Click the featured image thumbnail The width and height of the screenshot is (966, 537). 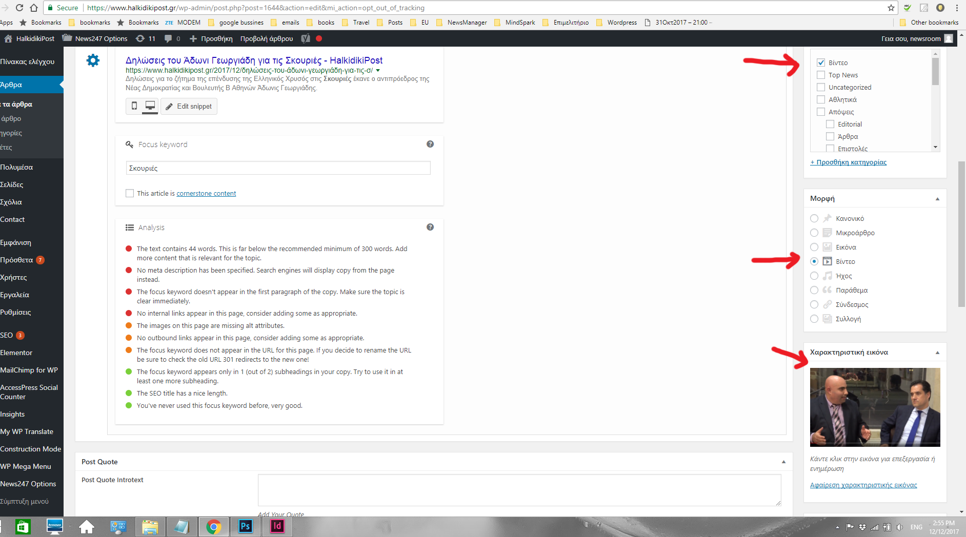[x=875, y=407]
